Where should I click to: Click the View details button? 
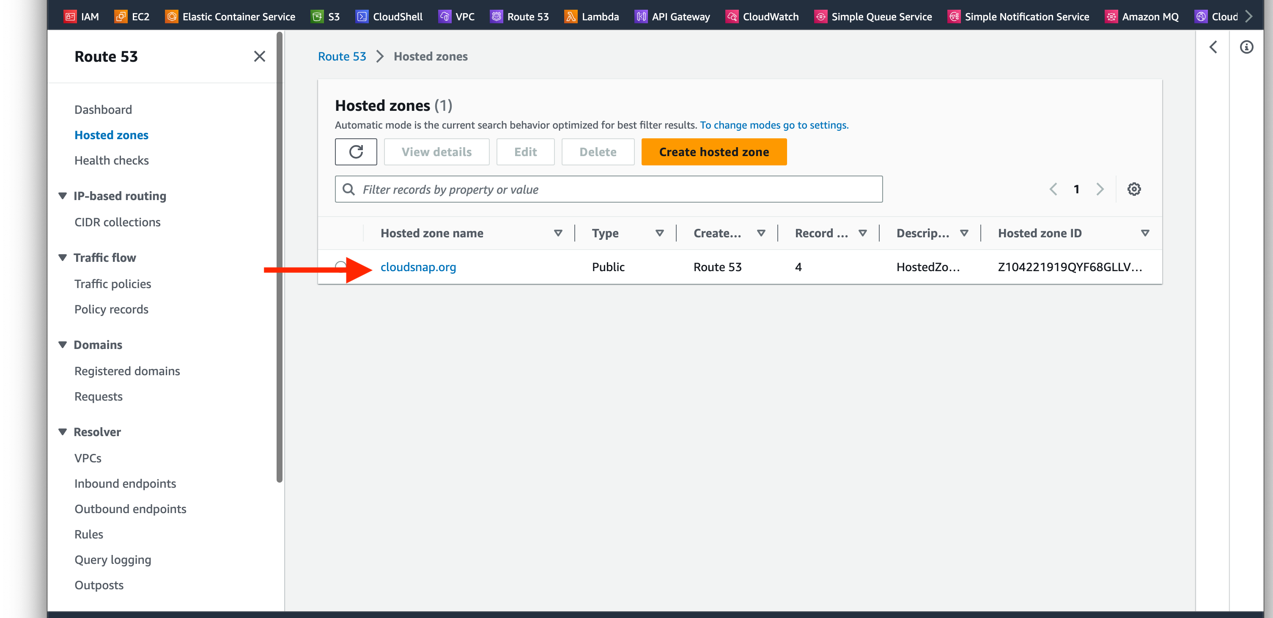[436, 152]
